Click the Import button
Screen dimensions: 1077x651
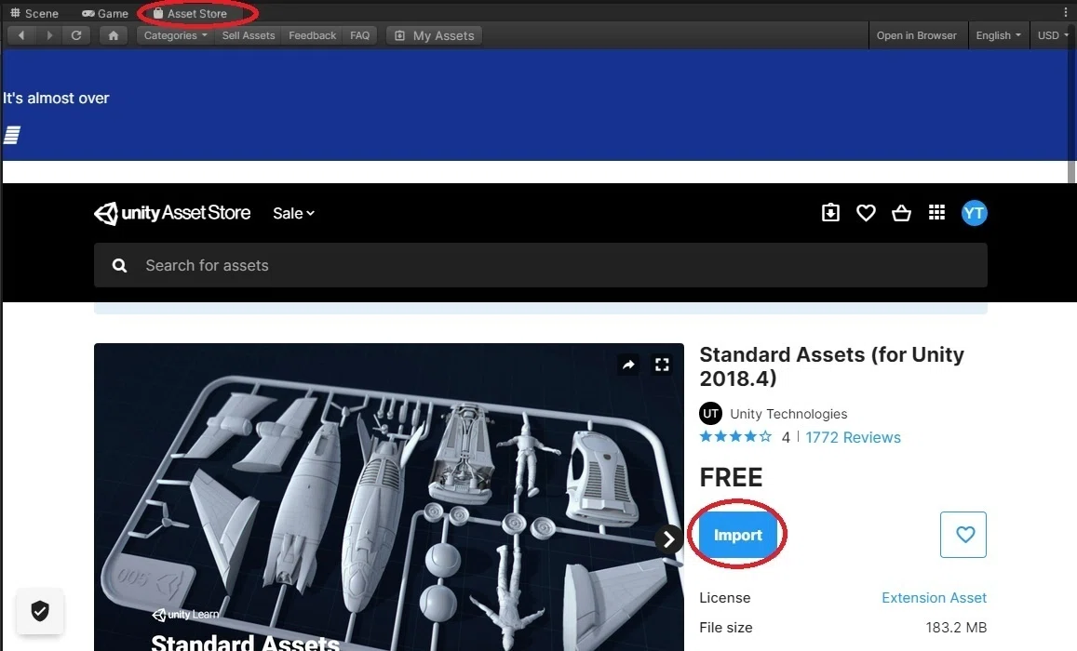tap(737, 535)
